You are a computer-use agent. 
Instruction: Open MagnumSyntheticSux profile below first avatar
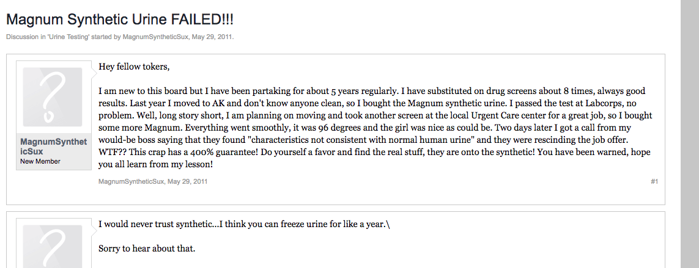[53, 146]
